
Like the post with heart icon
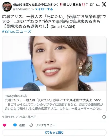point(4,125)
